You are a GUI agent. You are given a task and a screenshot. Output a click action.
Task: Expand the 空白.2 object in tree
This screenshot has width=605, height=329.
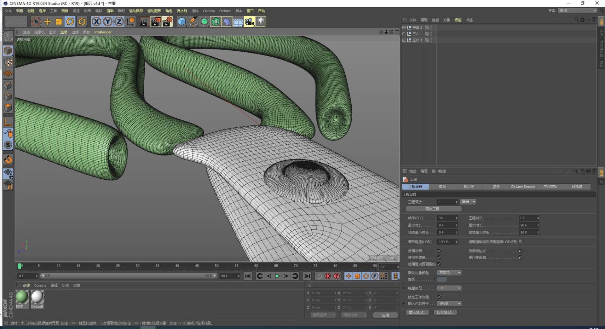(404, 27)
